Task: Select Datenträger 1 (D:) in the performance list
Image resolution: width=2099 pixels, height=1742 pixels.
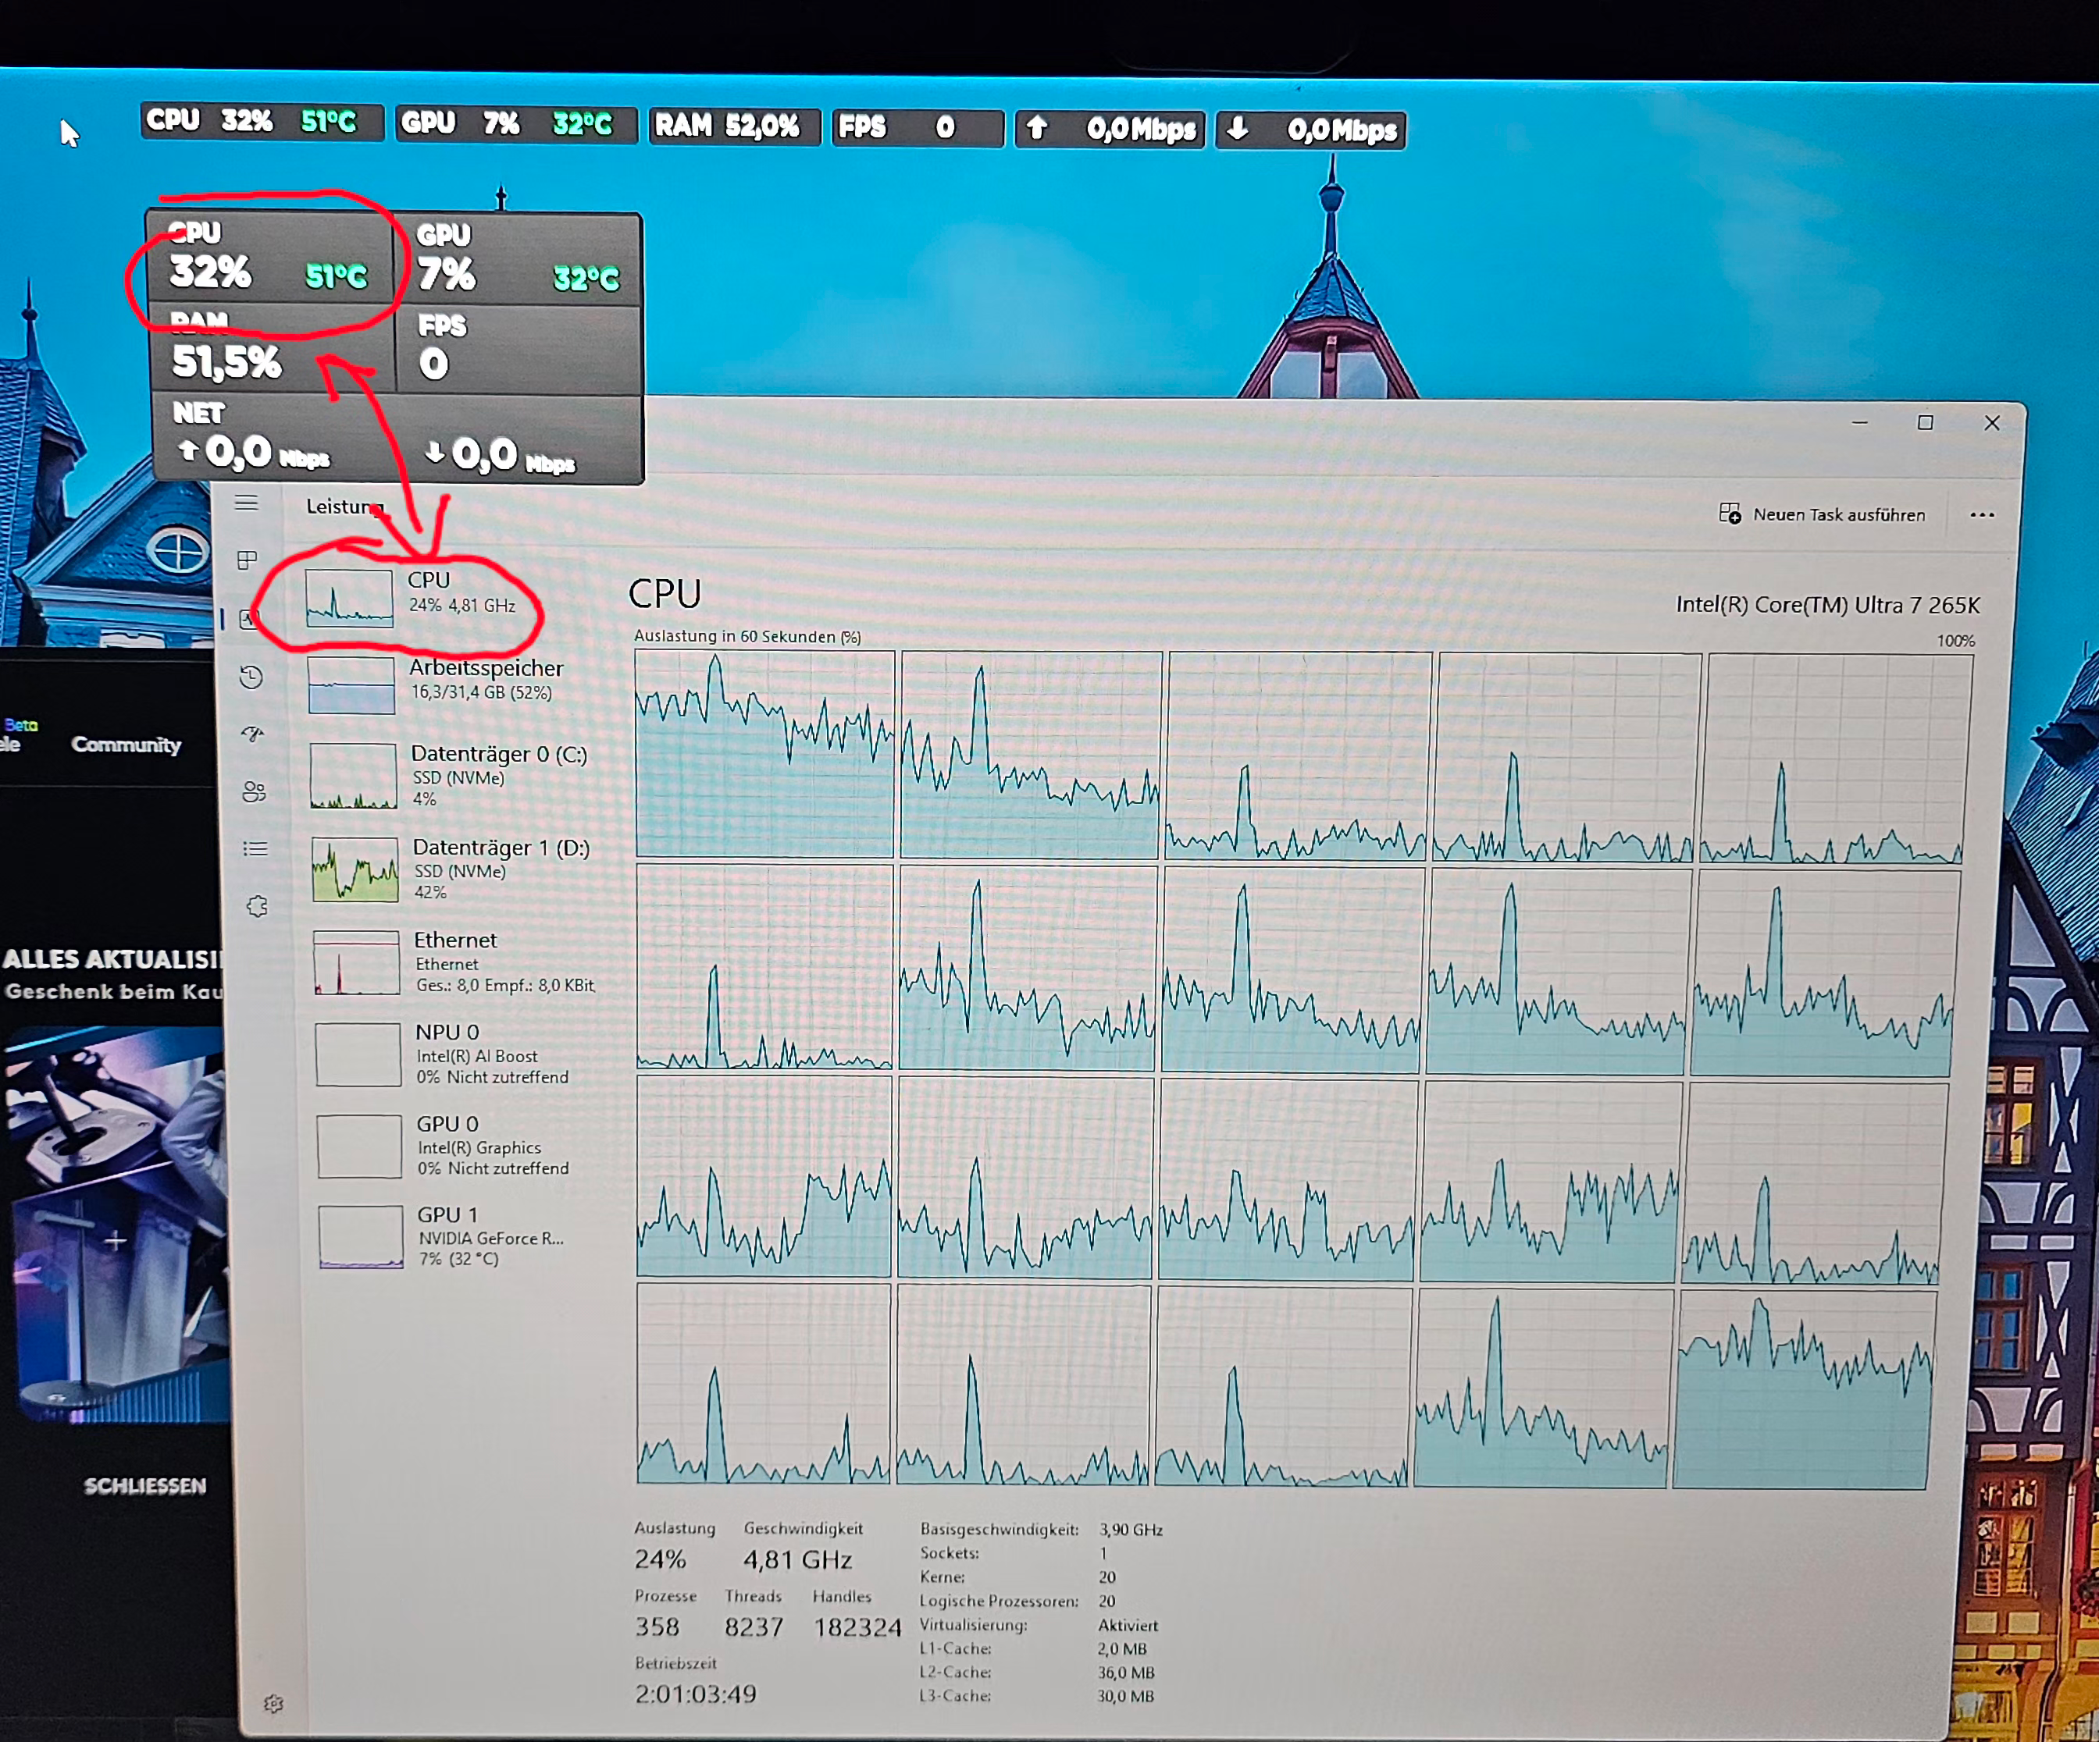Action: (x=452, y=869)
